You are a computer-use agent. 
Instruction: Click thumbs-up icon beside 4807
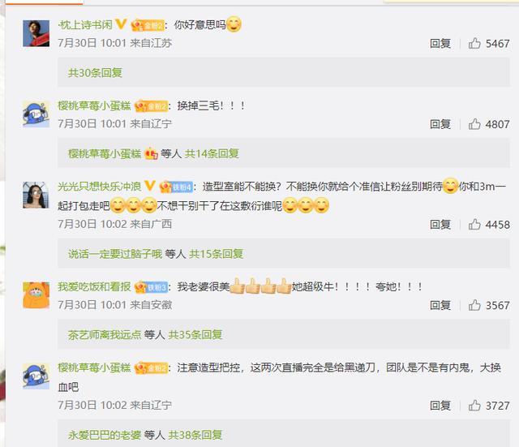[x=474, y=124]
